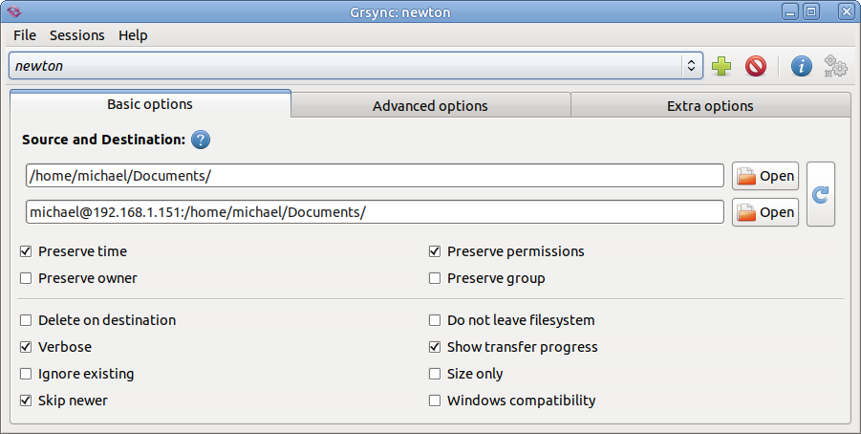Click the Grsync app icon in title bar
861x434 pixels.
click(x=13, y=11)
